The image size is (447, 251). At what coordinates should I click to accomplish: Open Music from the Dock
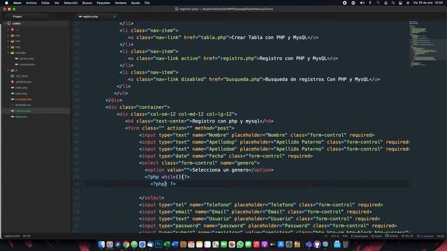coord(256,244)
